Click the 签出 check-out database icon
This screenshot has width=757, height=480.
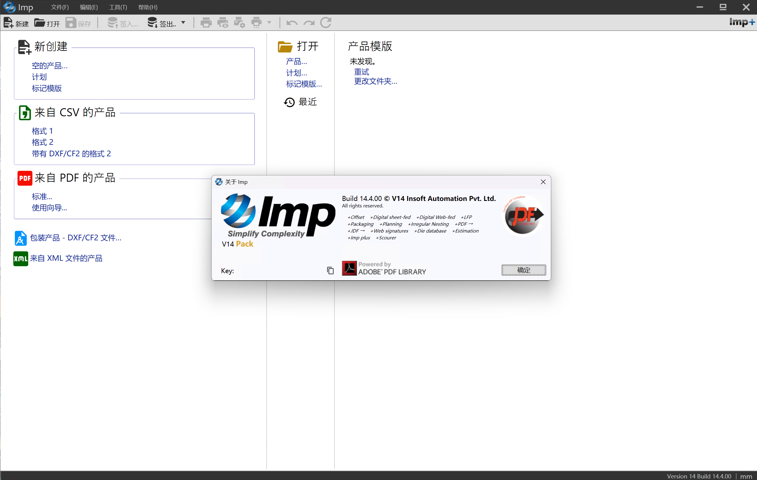pos(153,23)
